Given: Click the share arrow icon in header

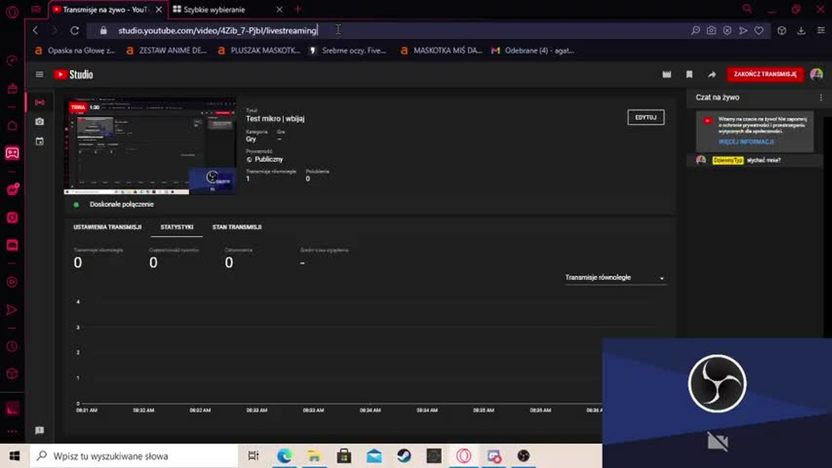Looking at the screenshot, I should coord(712,75).
